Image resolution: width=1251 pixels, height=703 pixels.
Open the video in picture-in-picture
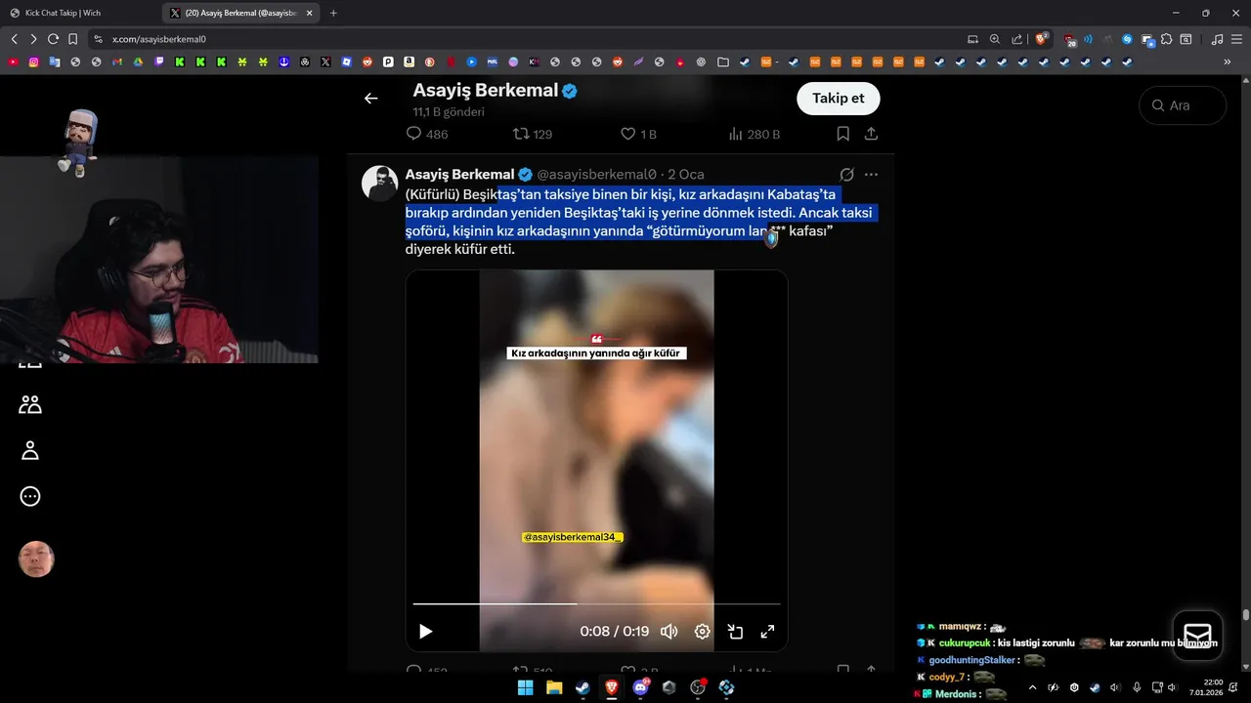tap(735, 632)
